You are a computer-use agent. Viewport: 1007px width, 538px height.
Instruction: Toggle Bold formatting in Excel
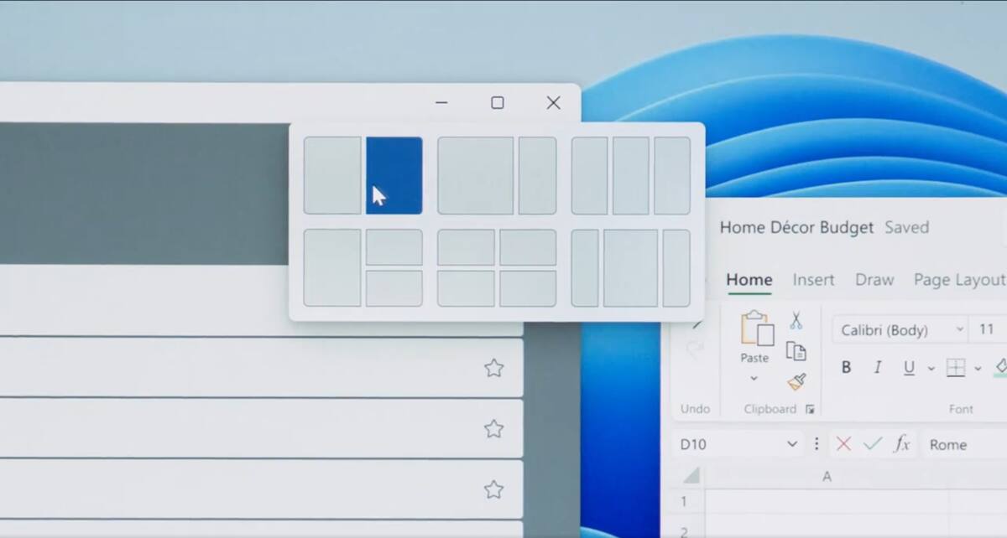click(846, 368)
